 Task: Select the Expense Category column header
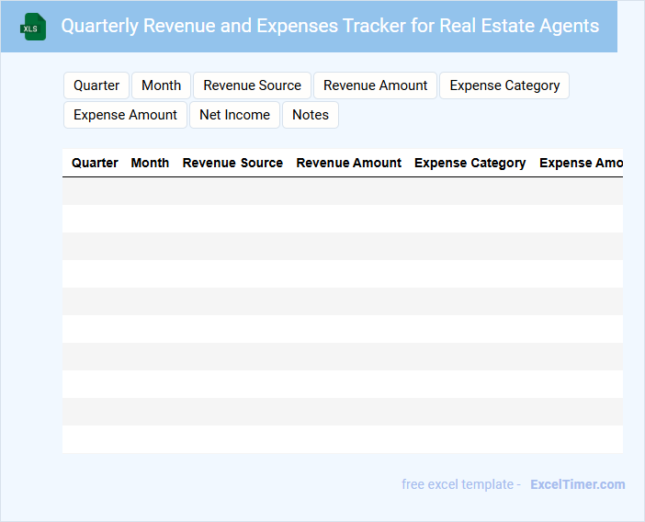[x=470, y=163]
